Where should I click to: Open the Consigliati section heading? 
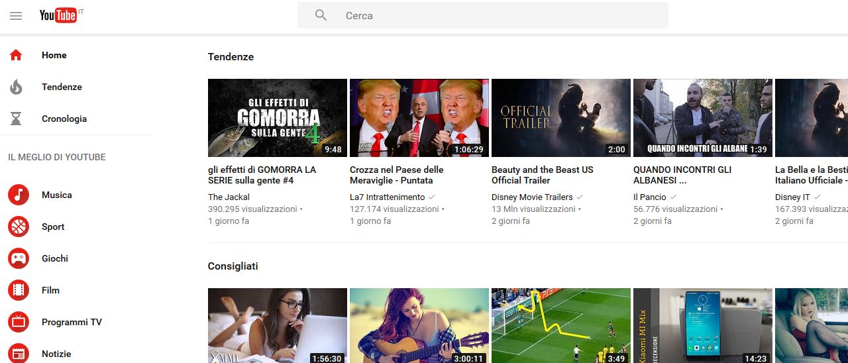(x=233, y=266)
